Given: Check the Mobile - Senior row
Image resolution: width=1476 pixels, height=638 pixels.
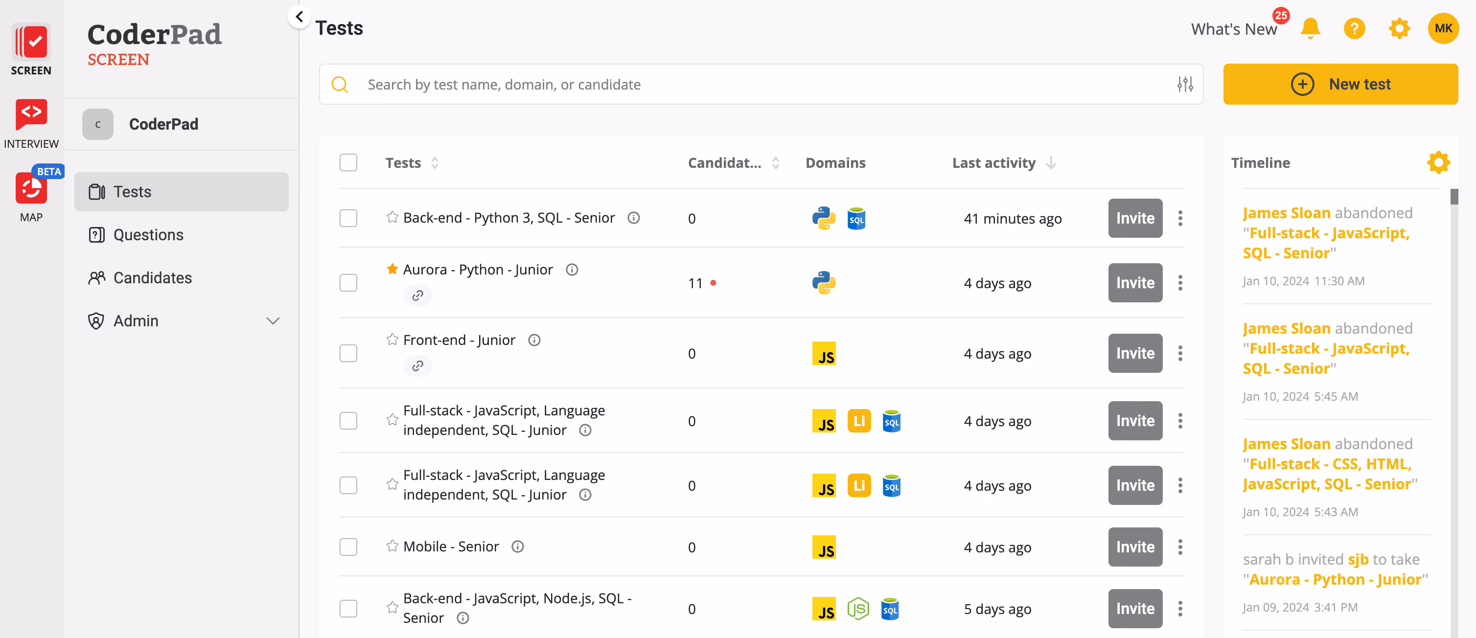Looking at the screenshot, I should pyautogui.click(x=348, y=547).
